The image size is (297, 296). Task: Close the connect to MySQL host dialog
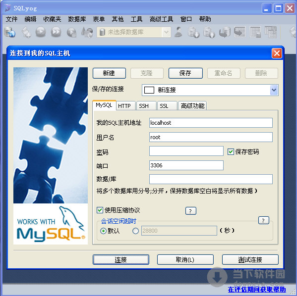click(277, 53)
